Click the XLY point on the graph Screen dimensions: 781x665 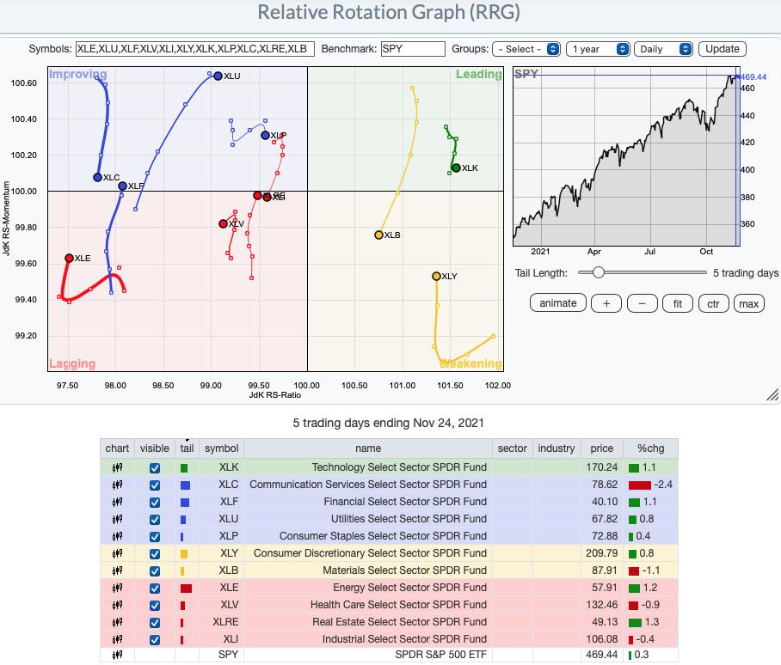pyautogui.click(x=436, y=276)
